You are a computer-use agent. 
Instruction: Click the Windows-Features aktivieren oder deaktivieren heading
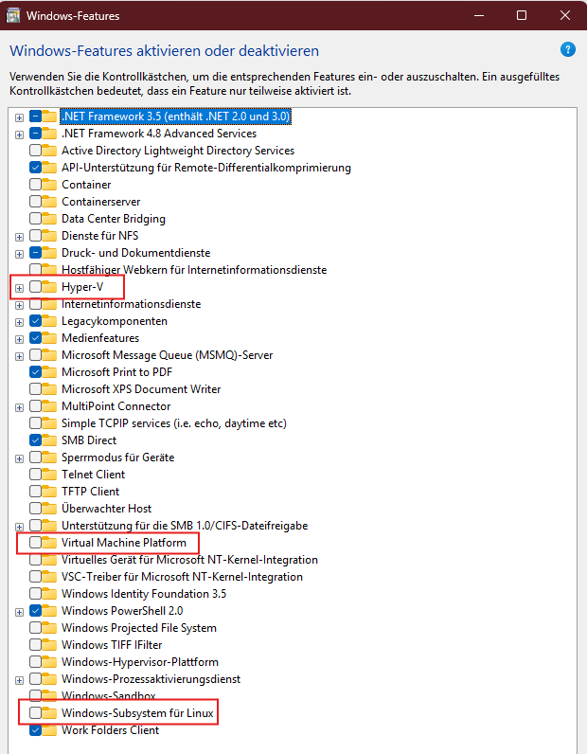click(x=165, y=50)
